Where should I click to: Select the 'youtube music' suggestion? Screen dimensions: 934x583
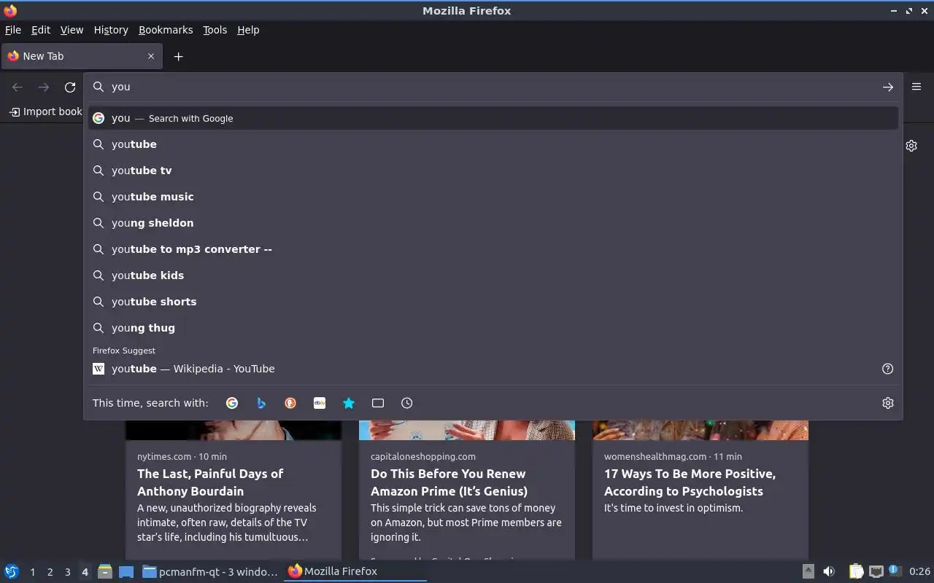(x=493, y=197)
